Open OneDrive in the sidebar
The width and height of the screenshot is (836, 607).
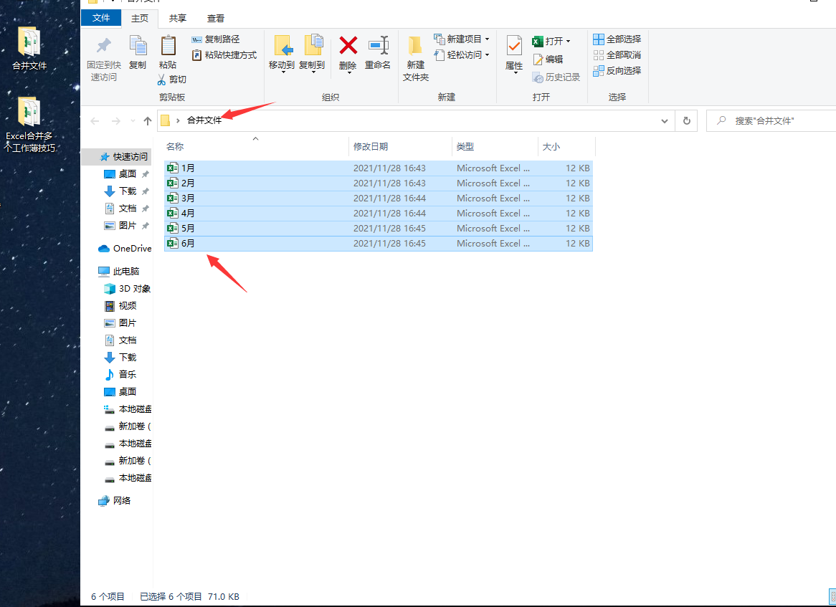tap(125, 249)
